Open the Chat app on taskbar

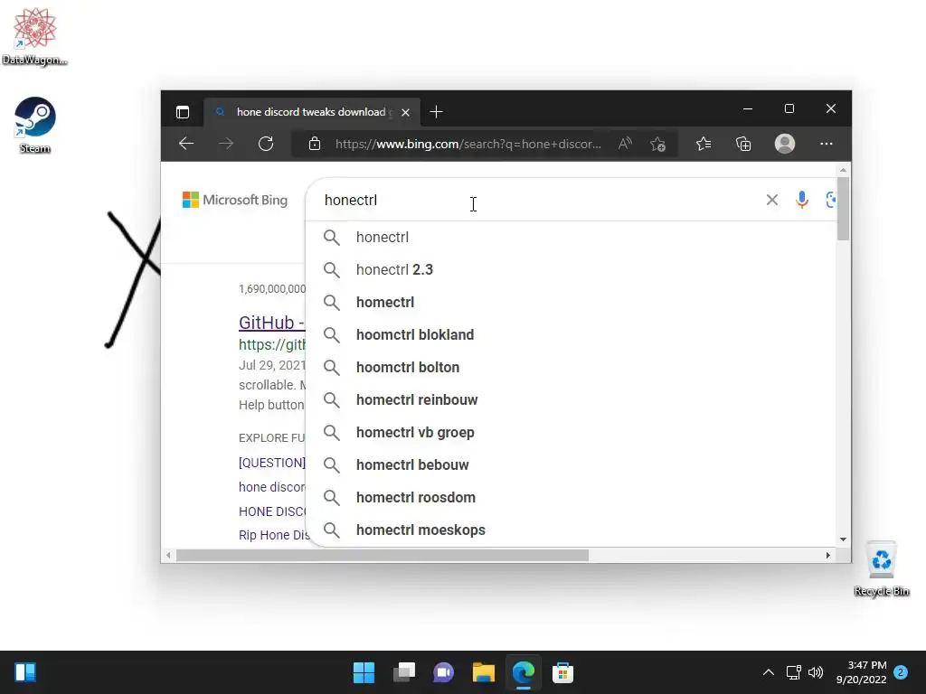(443, 672)
